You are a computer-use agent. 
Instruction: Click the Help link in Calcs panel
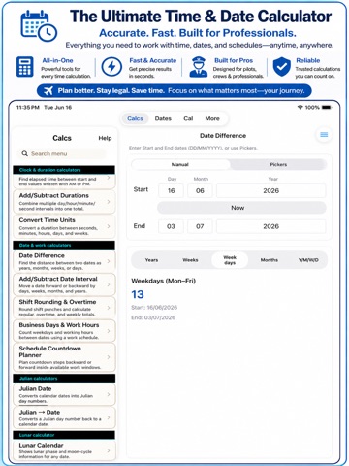(105, 138)
